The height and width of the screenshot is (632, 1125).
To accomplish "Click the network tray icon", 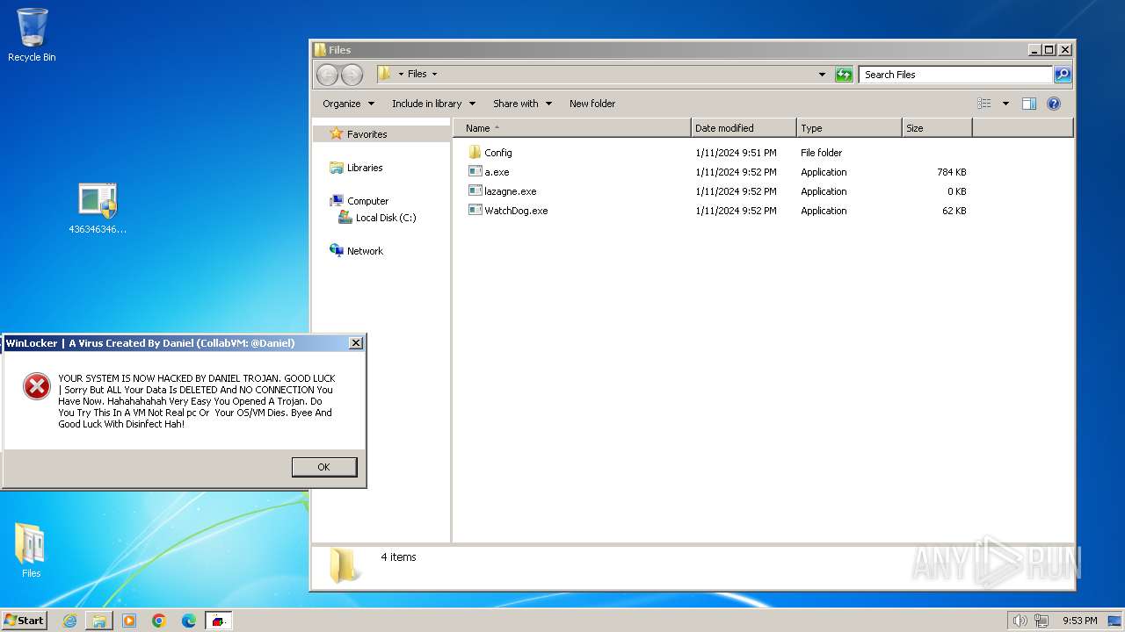I will 1042,621.
